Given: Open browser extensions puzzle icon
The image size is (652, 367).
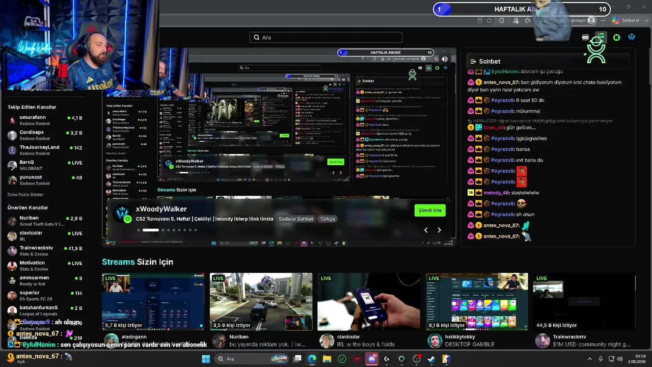Looking at the screenshot, I should point(502,20).
